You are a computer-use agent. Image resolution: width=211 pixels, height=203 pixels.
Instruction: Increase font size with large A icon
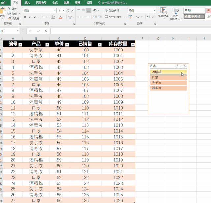coord(68,10)
